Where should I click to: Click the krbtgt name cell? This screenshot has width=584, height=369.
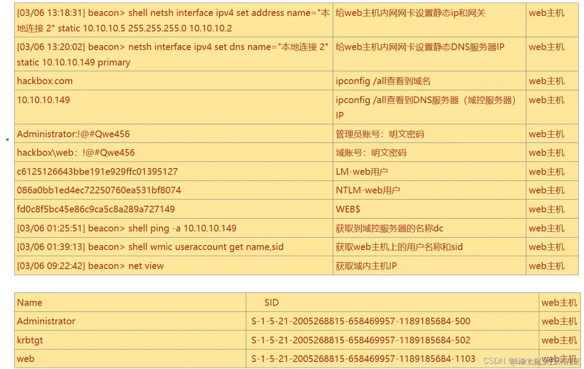(130, 340)
